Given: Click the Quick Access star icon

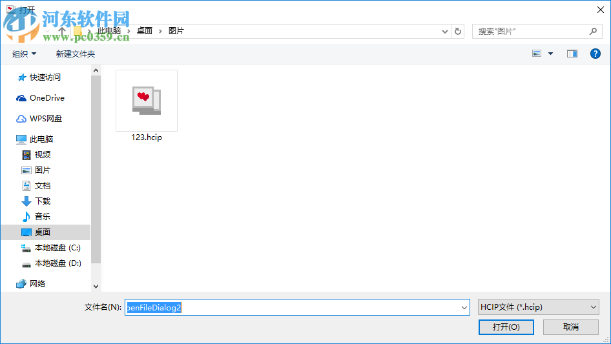Looking at the screenshot, I should 21,77.
